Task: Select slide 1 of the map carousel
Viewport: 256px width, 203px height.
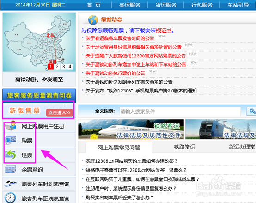Action: pos(51,67)
